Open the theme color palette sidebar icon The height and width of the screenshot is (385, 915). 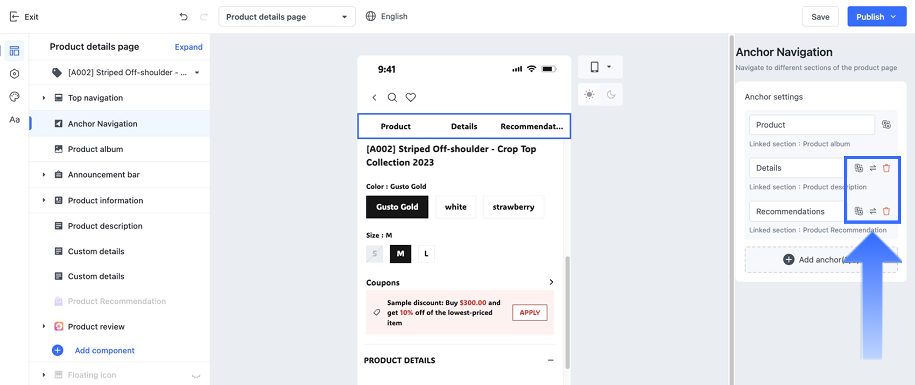point(15,97)
